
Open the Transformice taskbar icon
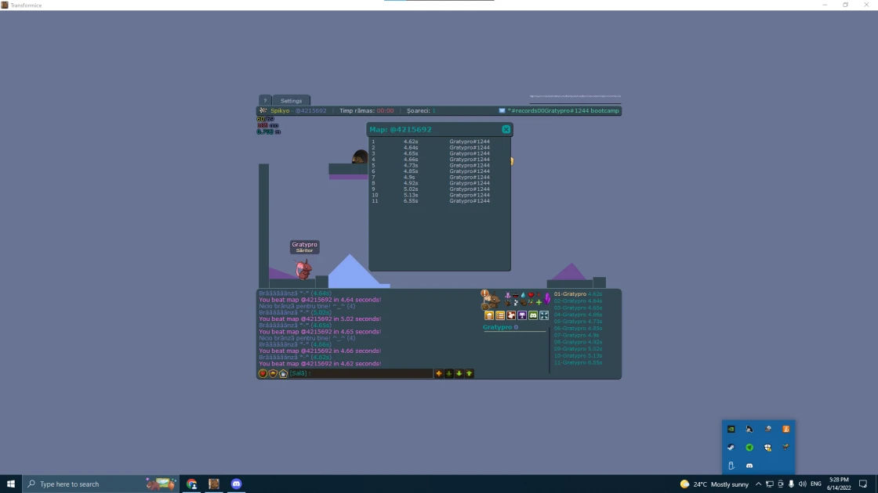[214, 484]
